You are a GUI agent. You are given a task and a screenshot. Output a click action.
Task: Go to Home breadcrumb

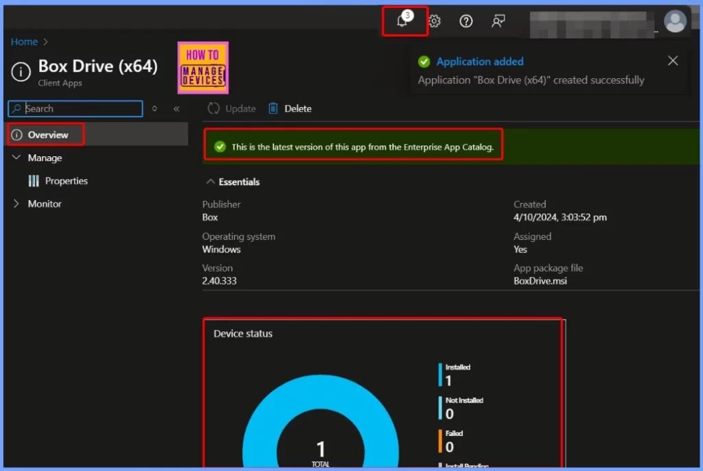(24, 42)
